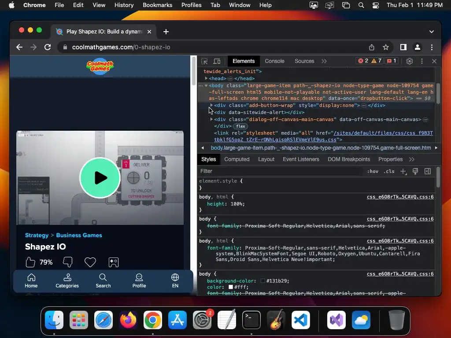Open the Properties tab
Screen dimensions: 451x338
390,159
